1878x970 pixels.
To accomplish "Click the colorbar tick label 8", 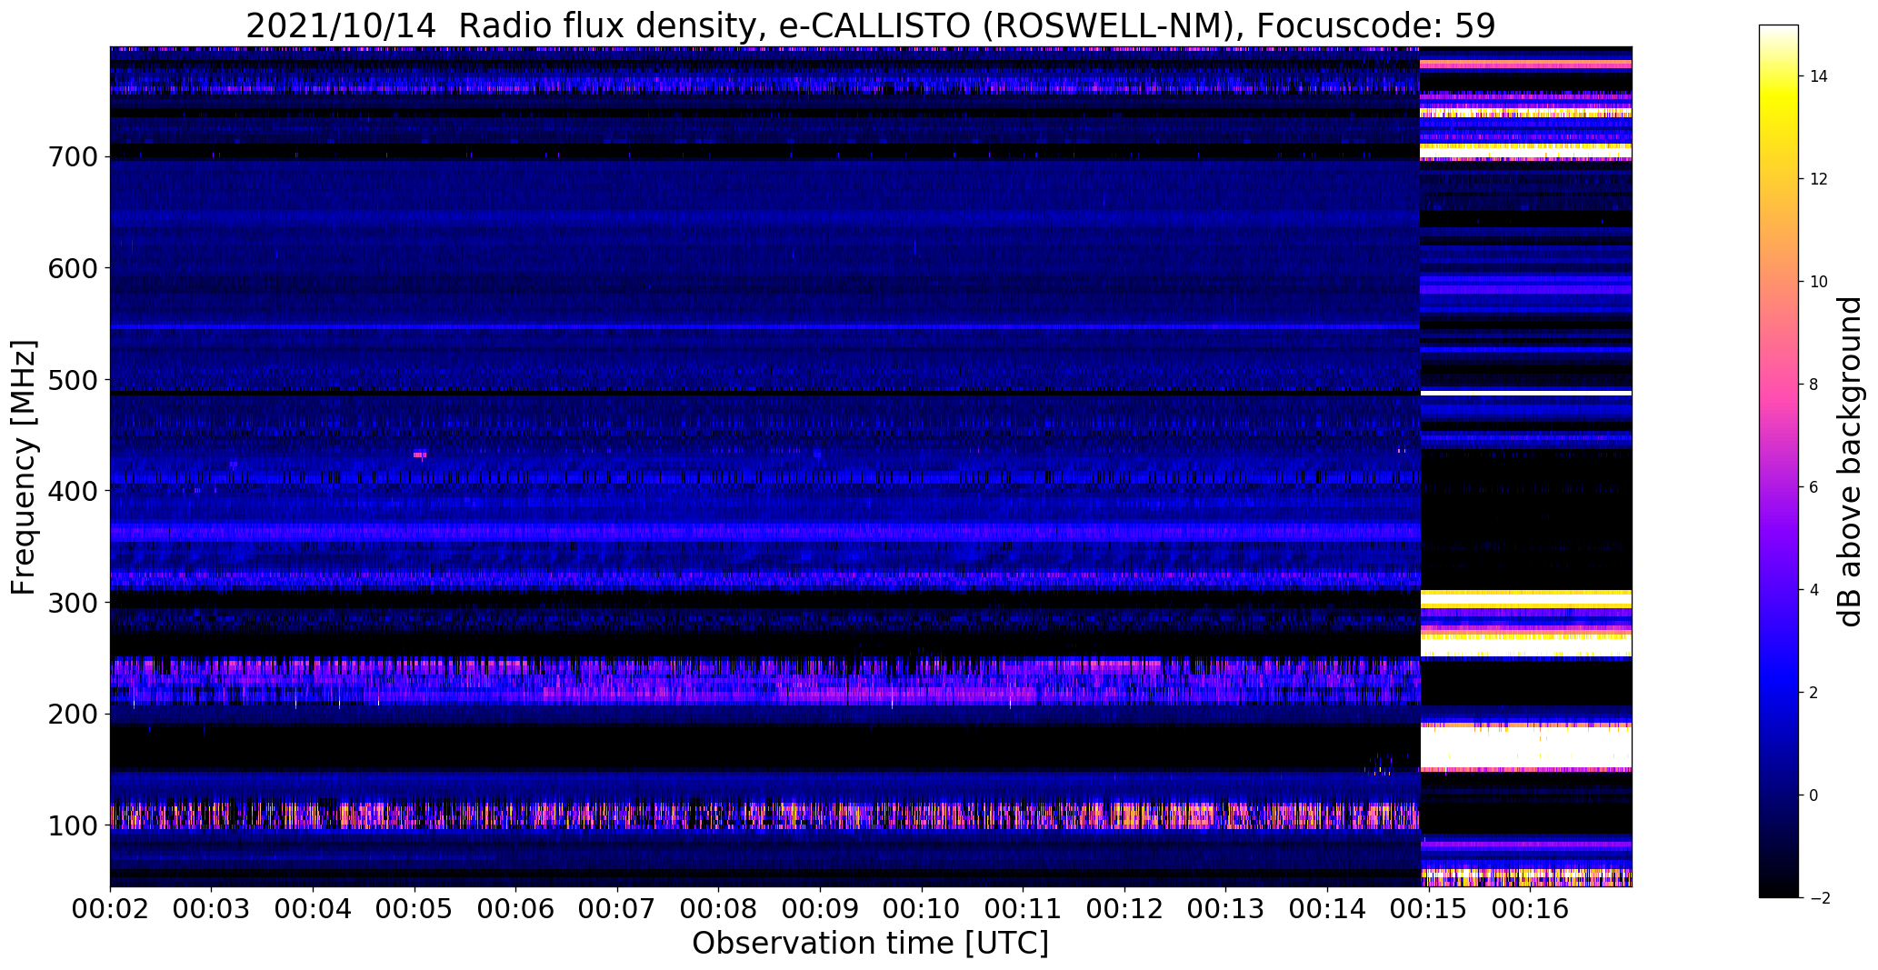I will coord(1814,385).
